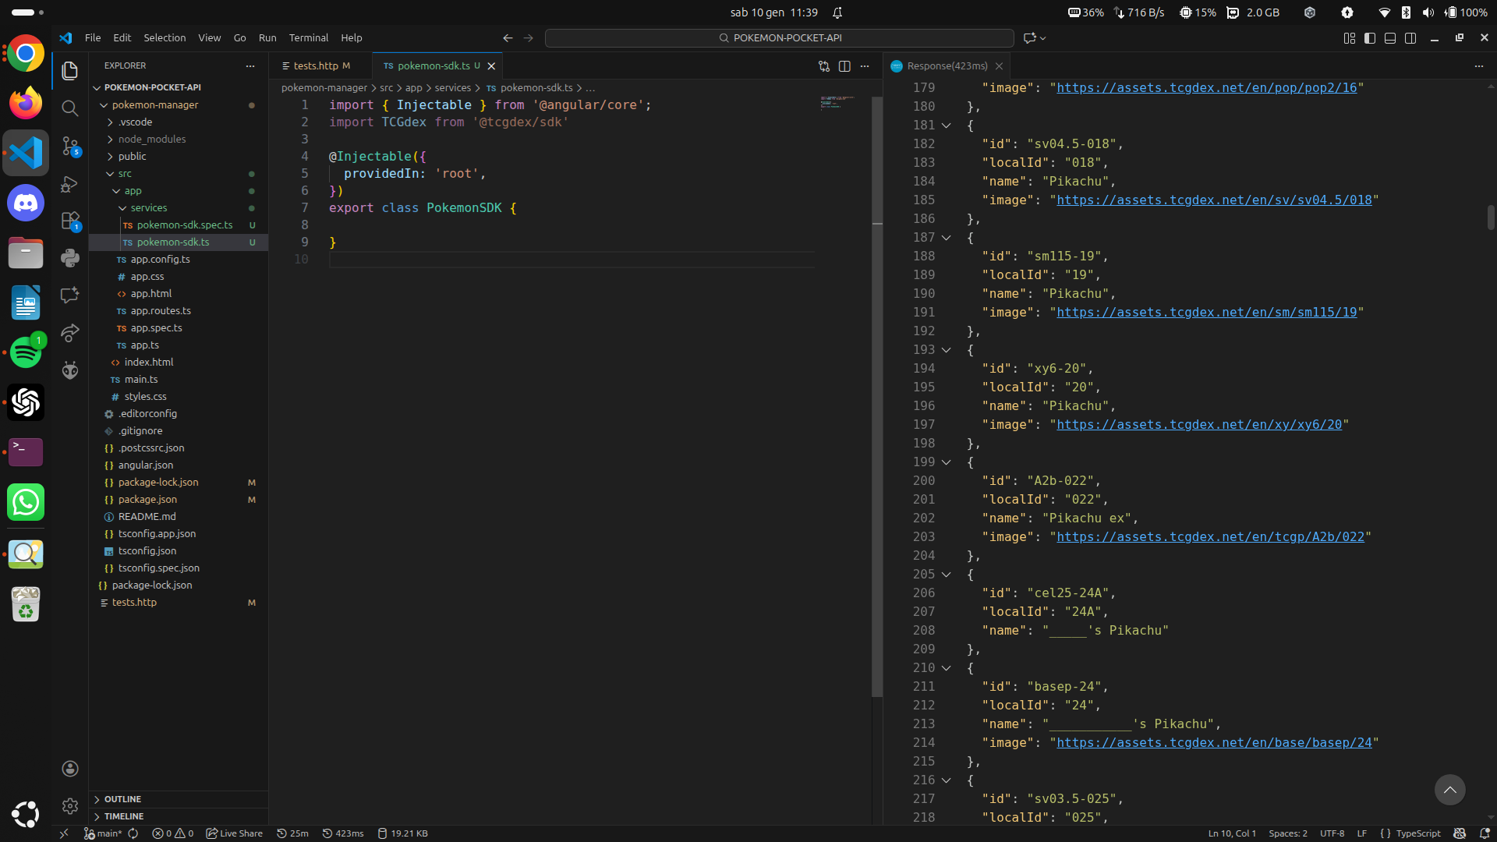
Task: Open the Source Control view icon
Action: 70,146
